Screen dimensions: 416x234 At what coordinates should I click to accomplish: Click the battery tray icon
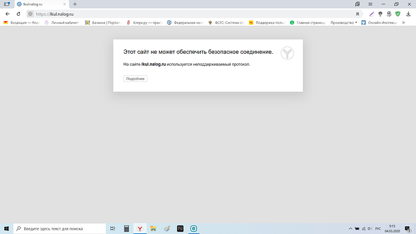pyautogui.click(x=357, y=229)
